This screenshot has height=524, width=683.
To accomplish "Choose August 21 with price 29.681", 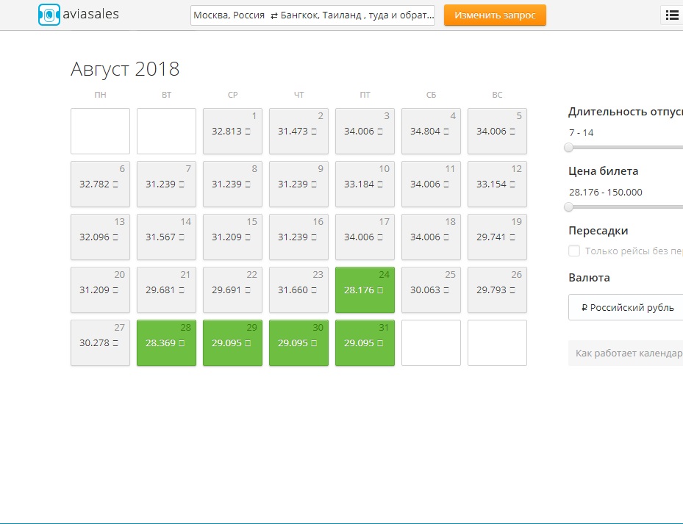I will point(166,290).
